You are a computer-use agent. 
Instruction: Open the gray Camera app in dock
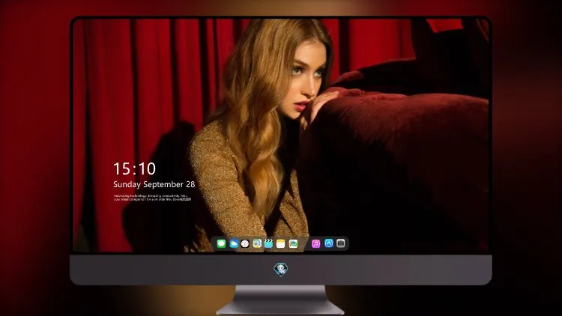click(x=341, y=243)
